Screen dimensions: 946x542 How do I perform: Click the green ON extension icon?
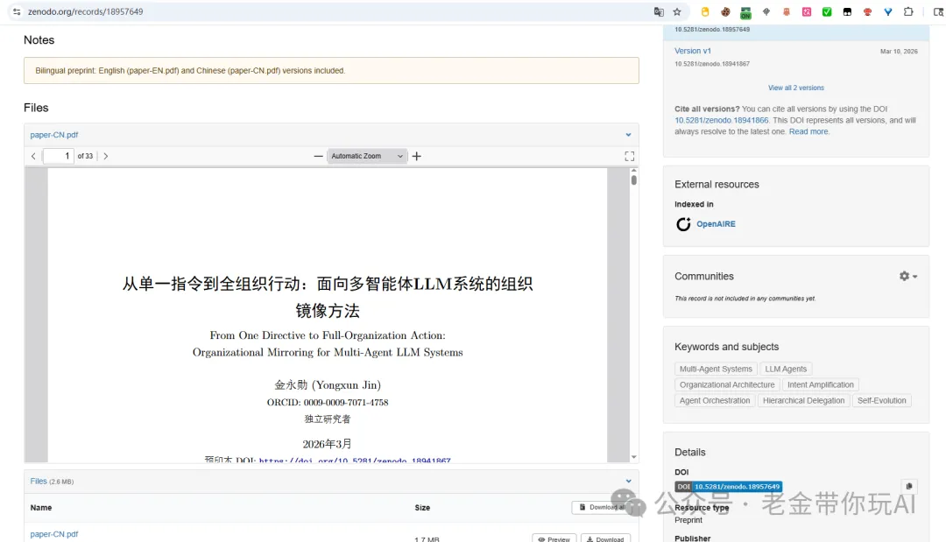tap(745, 12)
